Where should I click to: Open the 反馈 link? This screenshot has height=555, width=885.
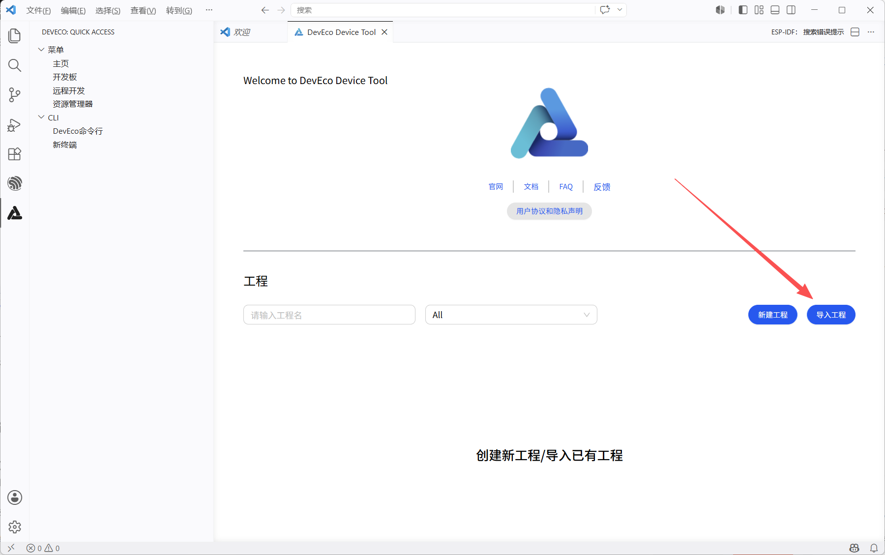(x=602, y=187)
